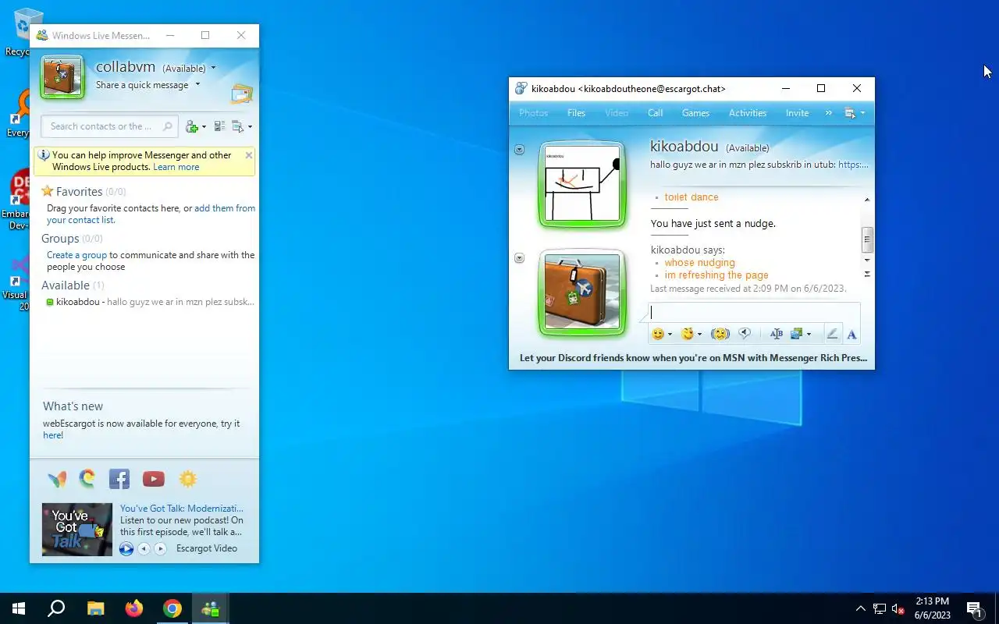Send a nudge to kikoabdou

720,334
